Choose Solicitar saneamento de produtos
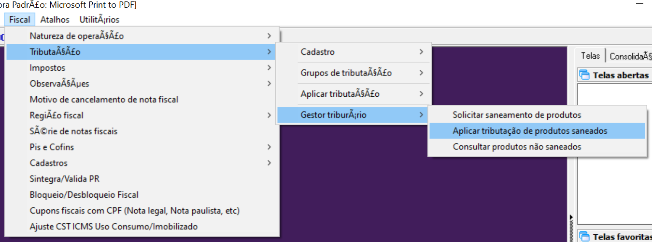This screenshot has height=242, width=652. click(537, 115)
